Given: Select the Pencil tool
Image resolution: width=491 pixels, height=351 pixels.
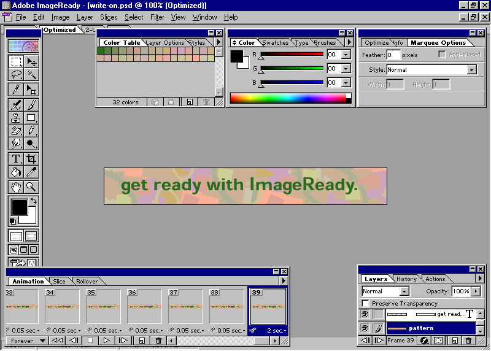Looking at the screenshot, I should point(31,131).
